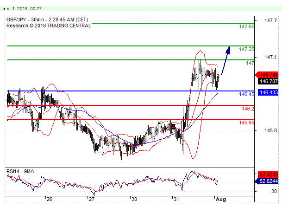
Task: Click the red 53.4243 RSI value tag
Action: tap(268, 175)
